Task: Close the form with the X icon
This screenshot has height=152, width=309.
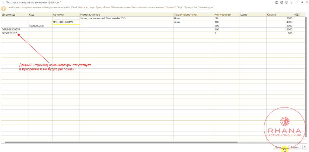Action: (307, 2)
